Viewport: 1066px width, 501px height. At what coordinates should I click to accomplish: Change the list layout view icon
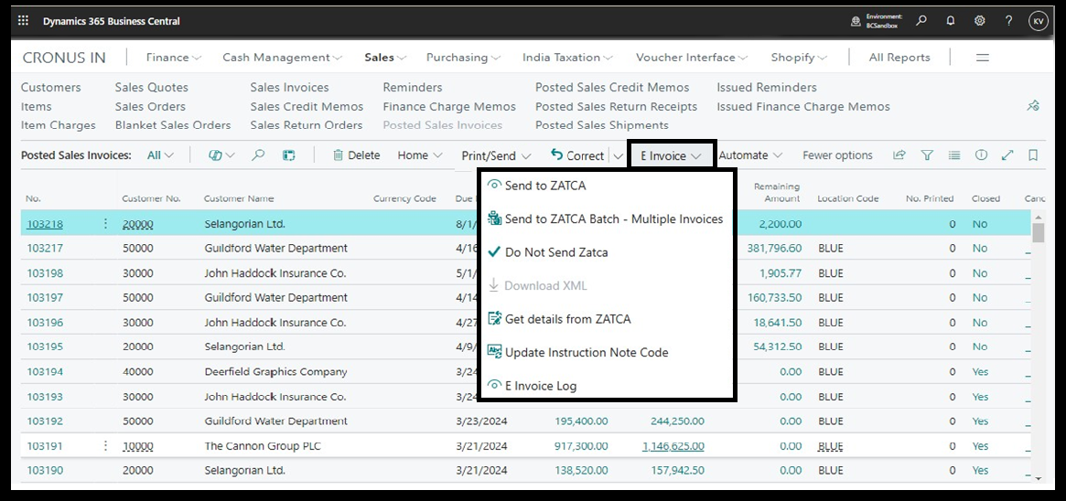coord(954,155)
